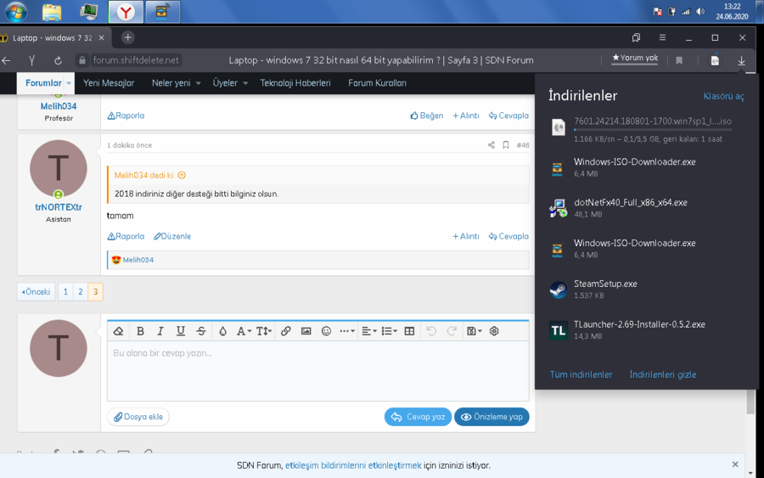Click trNORTEXtr username link
This screenshot has width=764, height=478.
pos(59,207)
